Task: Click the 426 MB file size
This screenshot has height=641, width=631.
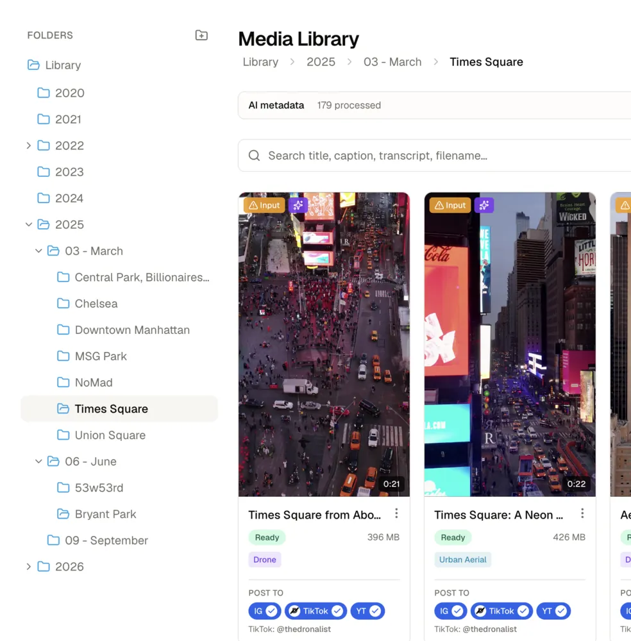Action: tap(569, 537)
